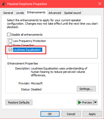The image size is (104, 119).
Task: Start the Preview playback button
Action: click(85, 102)
